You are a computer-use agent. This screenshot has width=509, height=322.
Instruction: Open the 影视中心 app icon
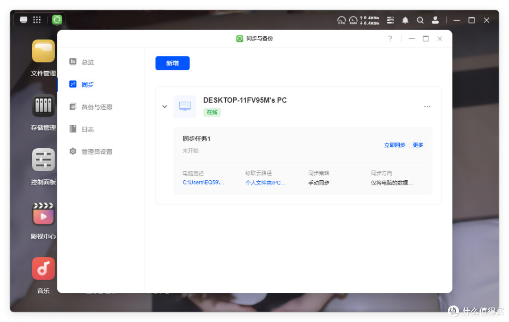pyautogui.click(x=43, y=214)
